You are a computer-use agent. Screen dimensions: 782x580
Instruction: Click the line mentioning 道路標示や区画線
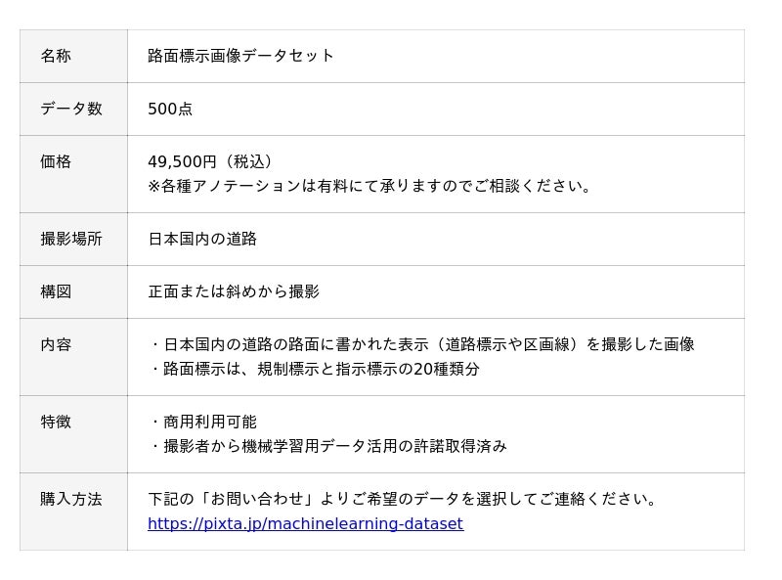pyautogui.click(x=422, y=345)
